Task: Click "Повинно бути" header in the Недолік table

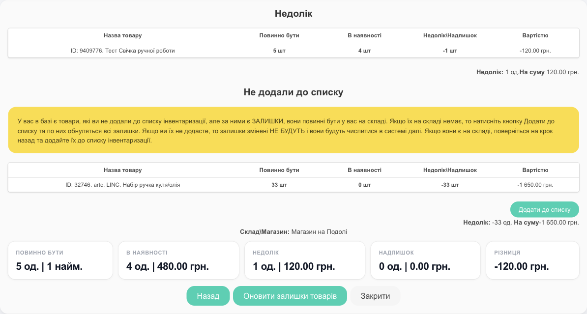Action: [279, 35]
